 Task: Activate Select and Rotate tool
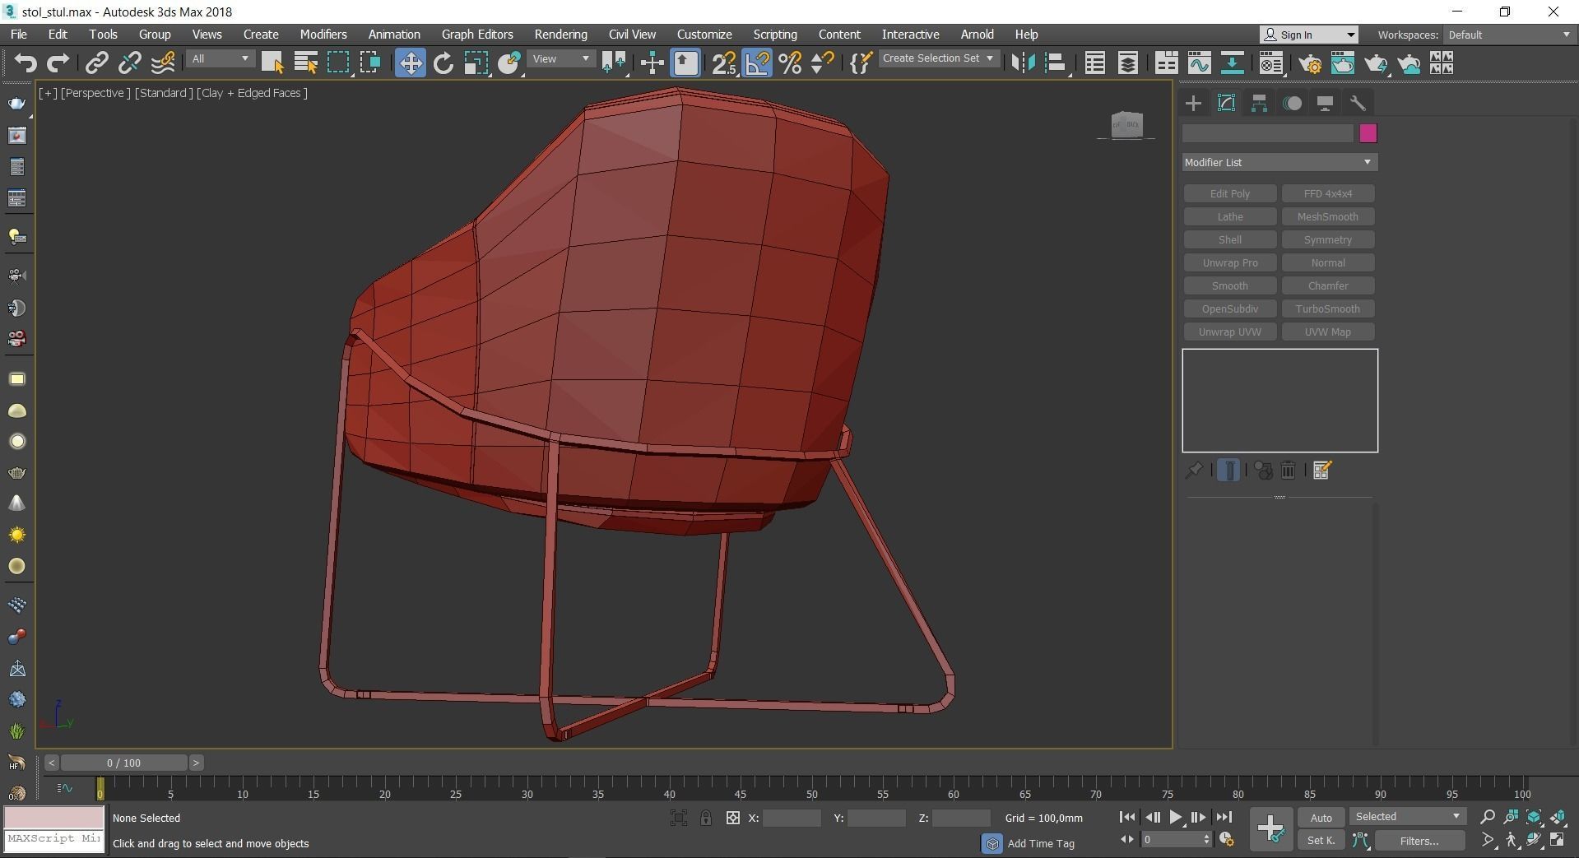pos(444,63)
